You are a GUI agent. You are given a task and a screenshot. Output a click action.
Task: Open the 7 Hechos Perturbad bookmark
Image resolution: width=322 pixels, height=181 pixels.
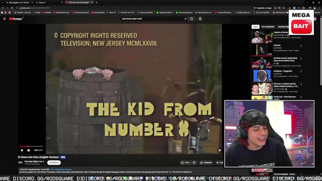pyautogui.click(x=223, y=13)
